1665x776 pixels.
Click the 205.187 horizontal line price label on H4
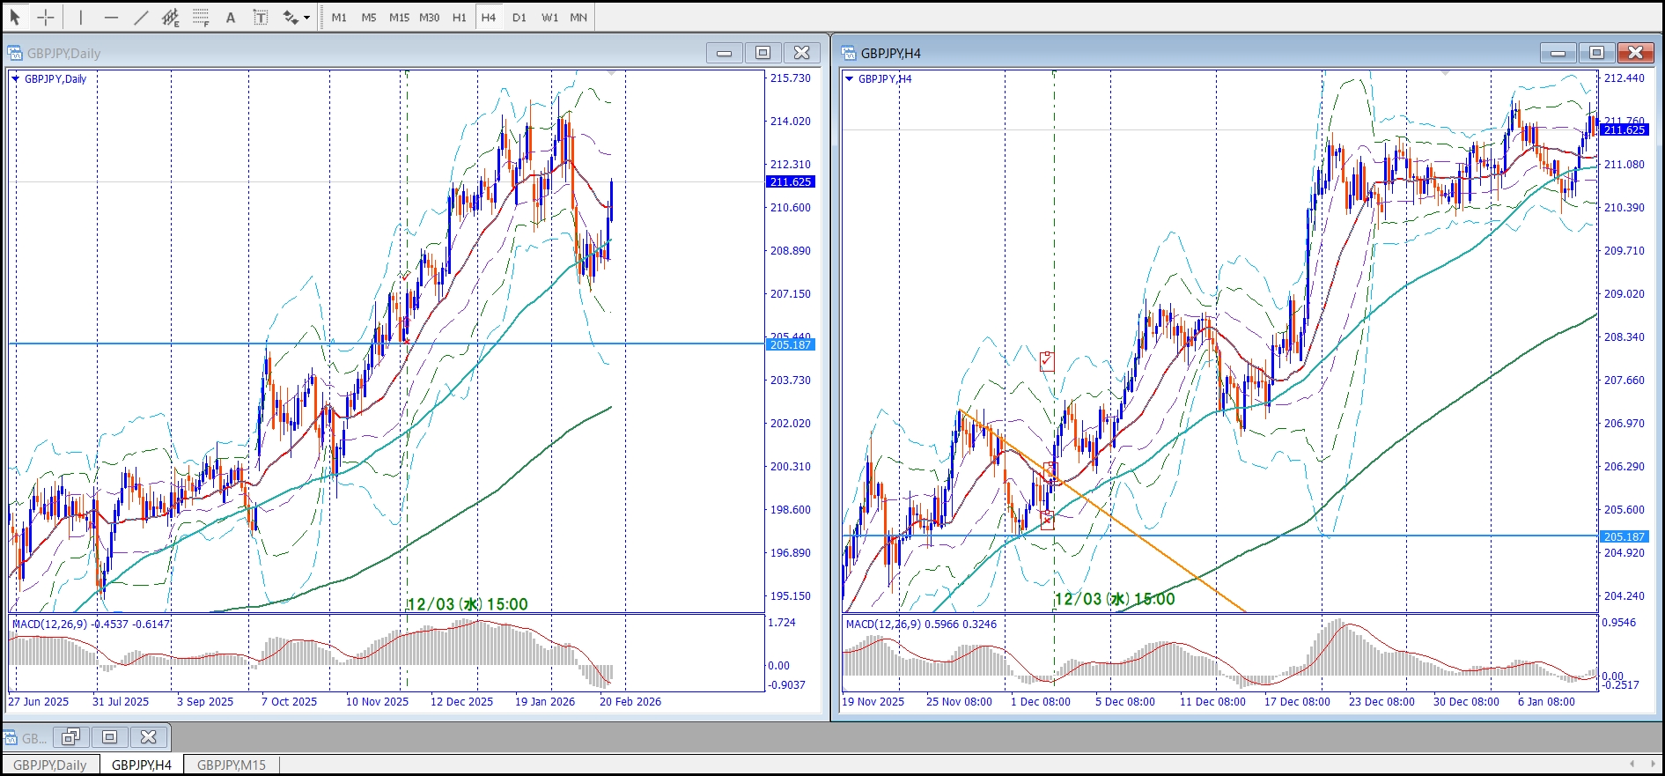[1623, 536]
